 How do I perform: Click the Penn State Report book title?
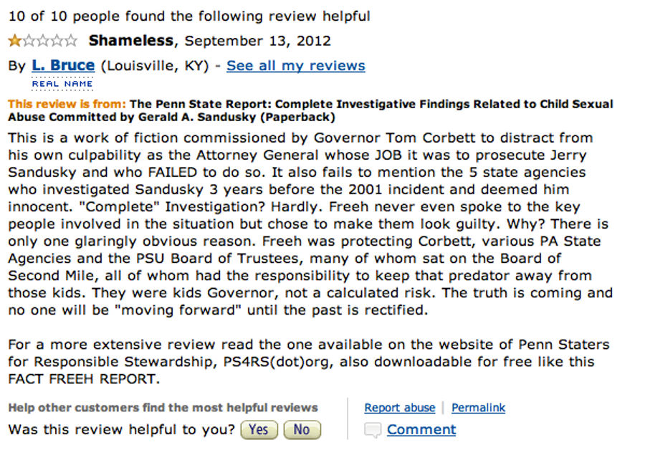pos(310,110)
